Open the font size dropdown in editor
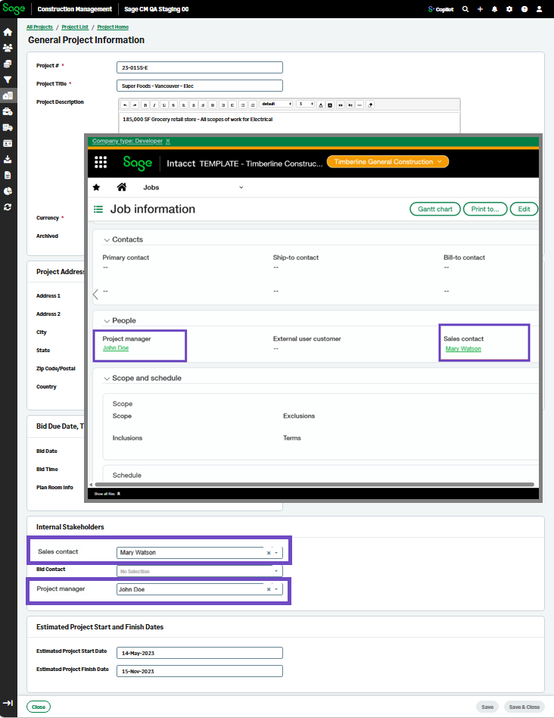This screenshot has width=554, height=718. click(305, 105)
